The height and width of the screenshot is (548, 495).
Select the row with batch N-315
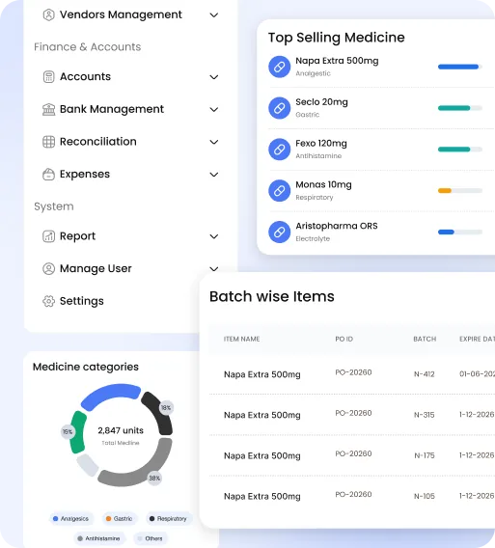pos(352,415)
